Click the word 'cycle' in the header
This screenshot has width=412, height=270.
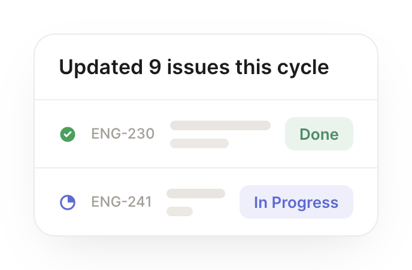coord(303,67)
